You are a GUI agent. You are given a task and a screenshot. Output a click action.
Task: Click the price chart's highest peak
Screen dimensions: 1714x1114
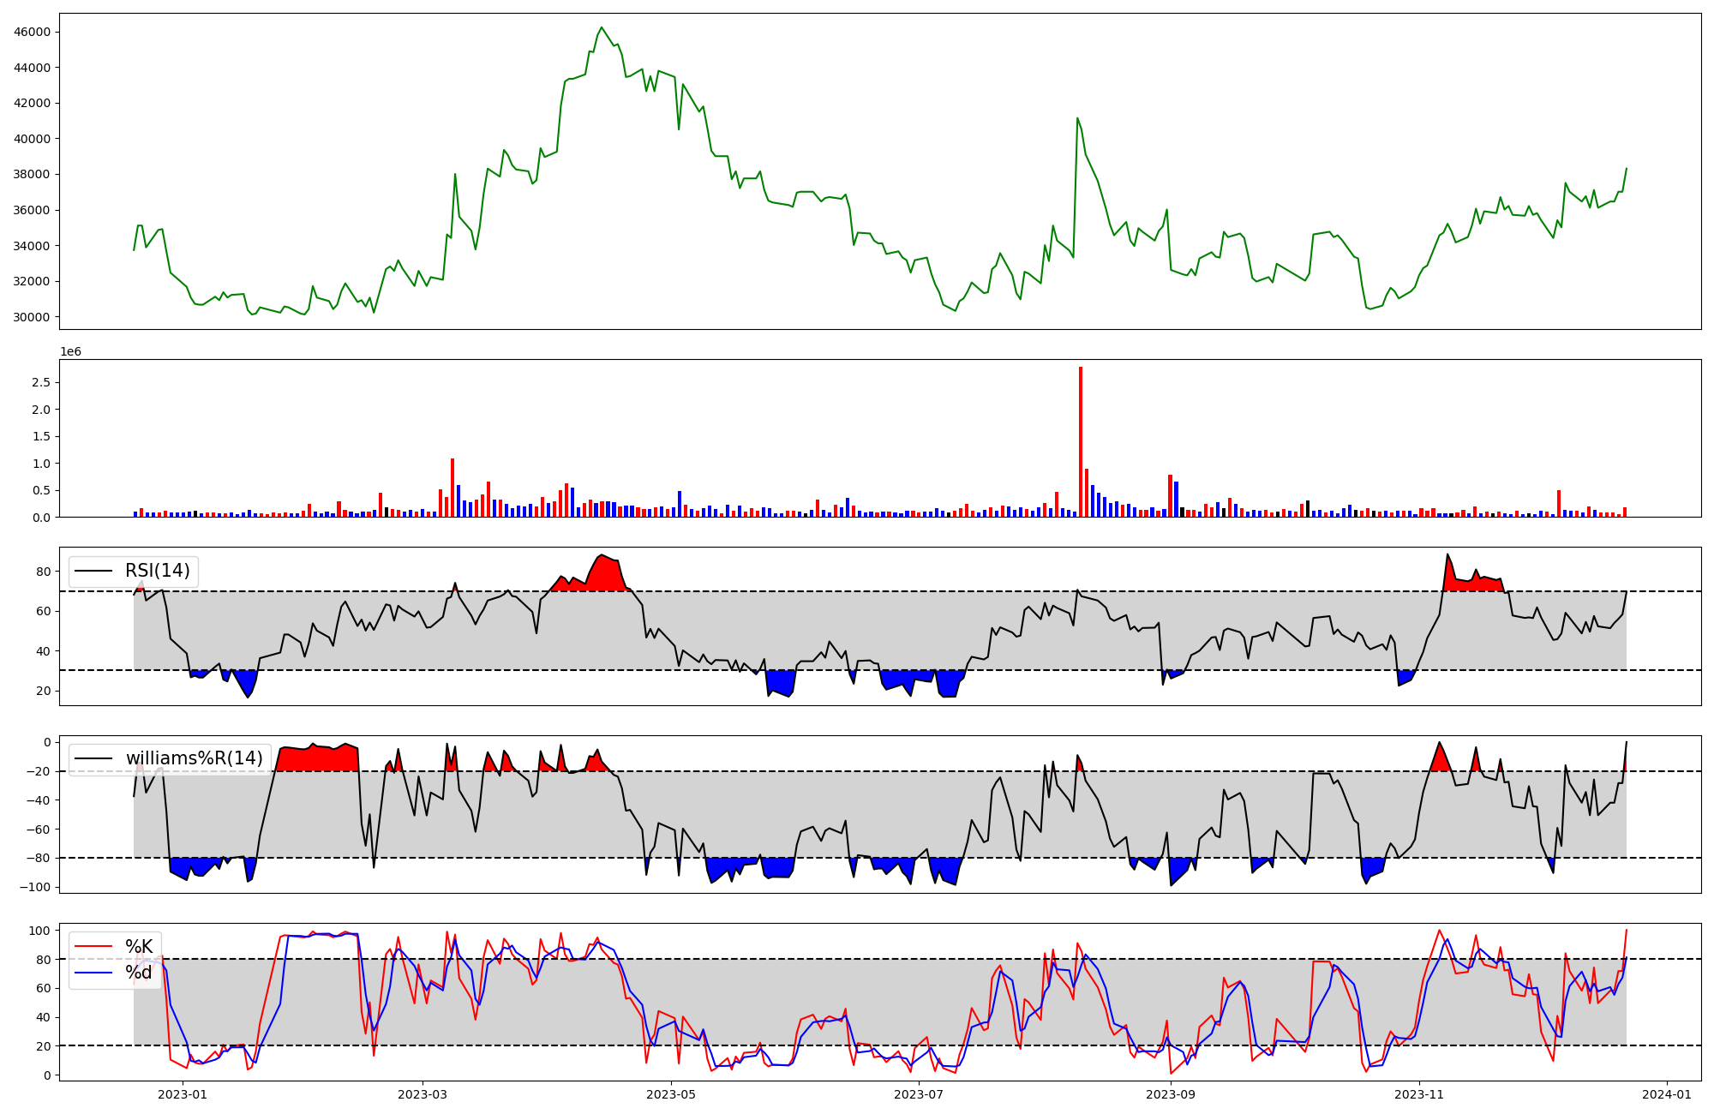601,27
